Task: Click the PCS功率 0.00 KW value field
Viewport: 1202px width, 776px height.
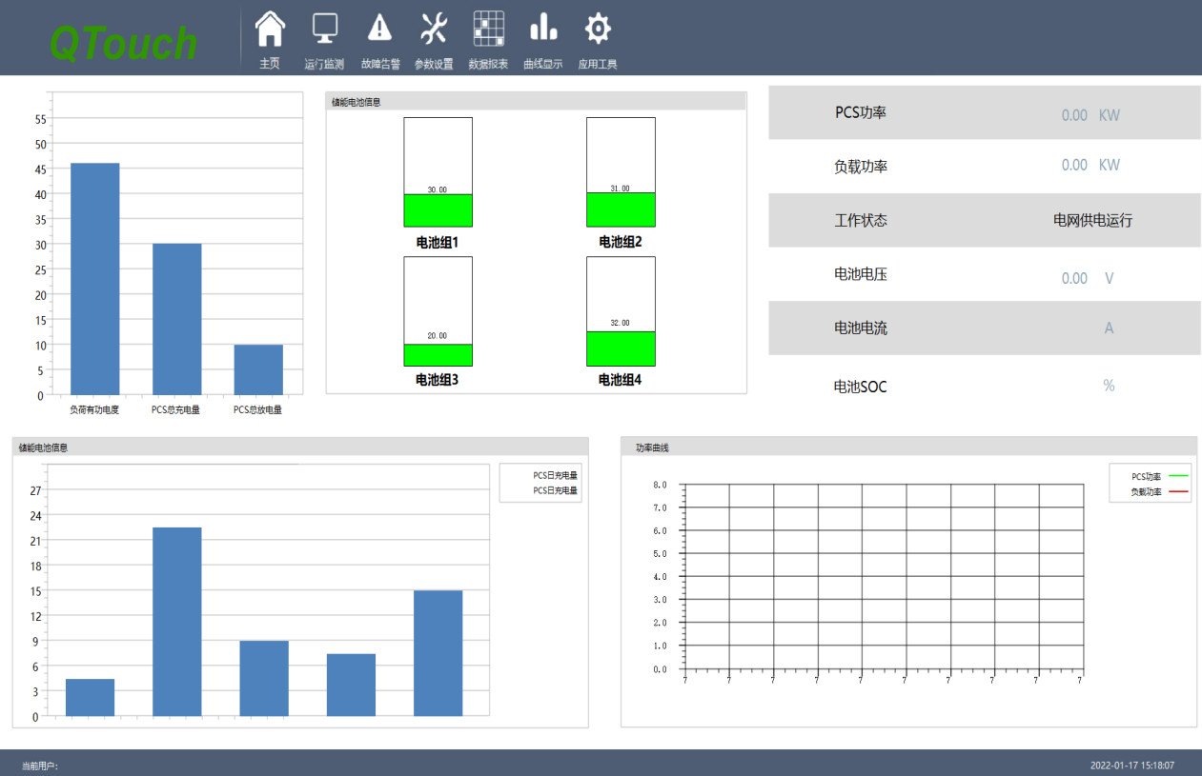Action: point(1090,115)
